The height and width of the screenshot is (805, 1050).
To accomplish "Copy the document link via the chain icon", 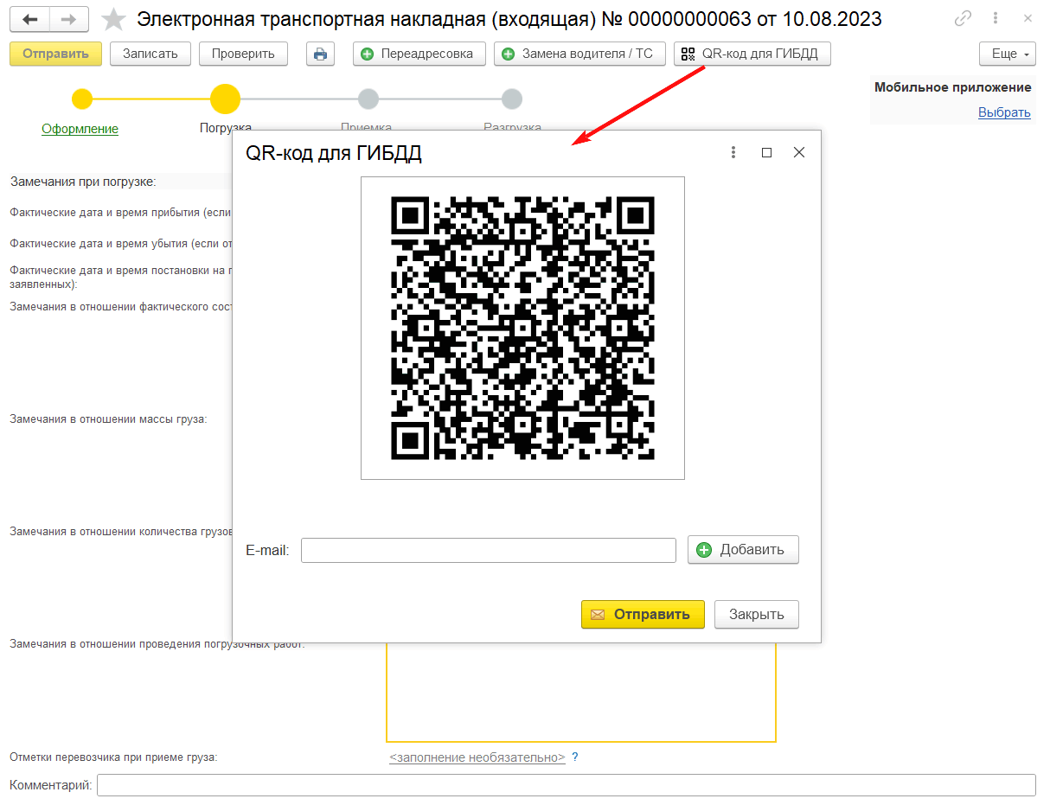I will point(963,19).
